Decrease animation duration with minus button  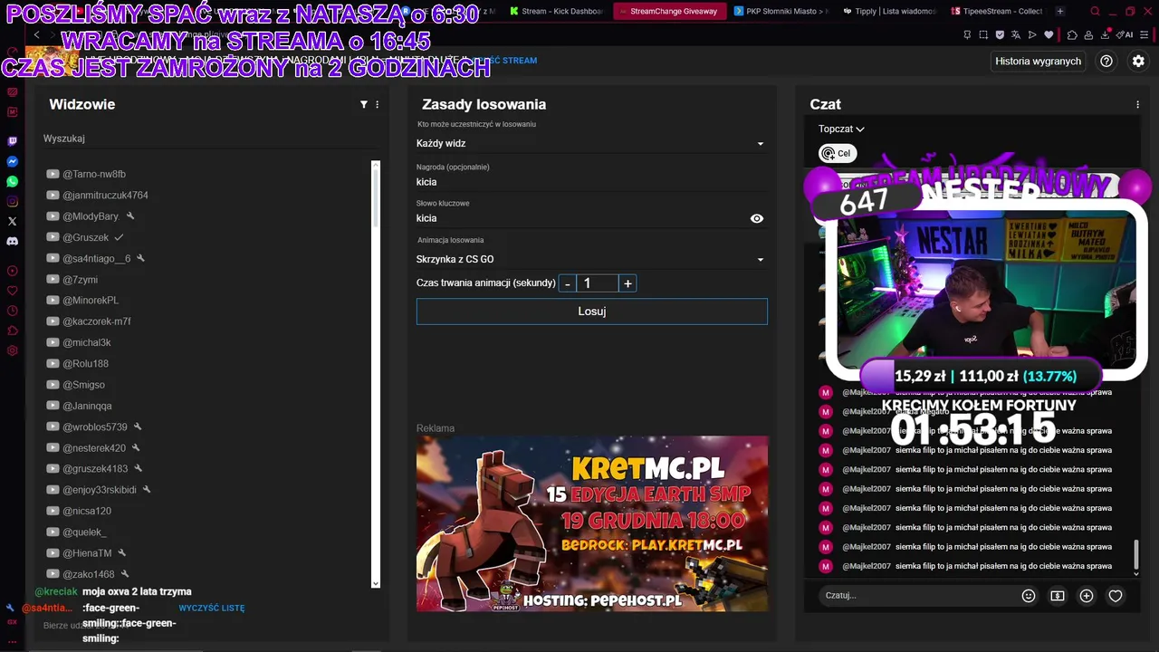pos(568,283)
